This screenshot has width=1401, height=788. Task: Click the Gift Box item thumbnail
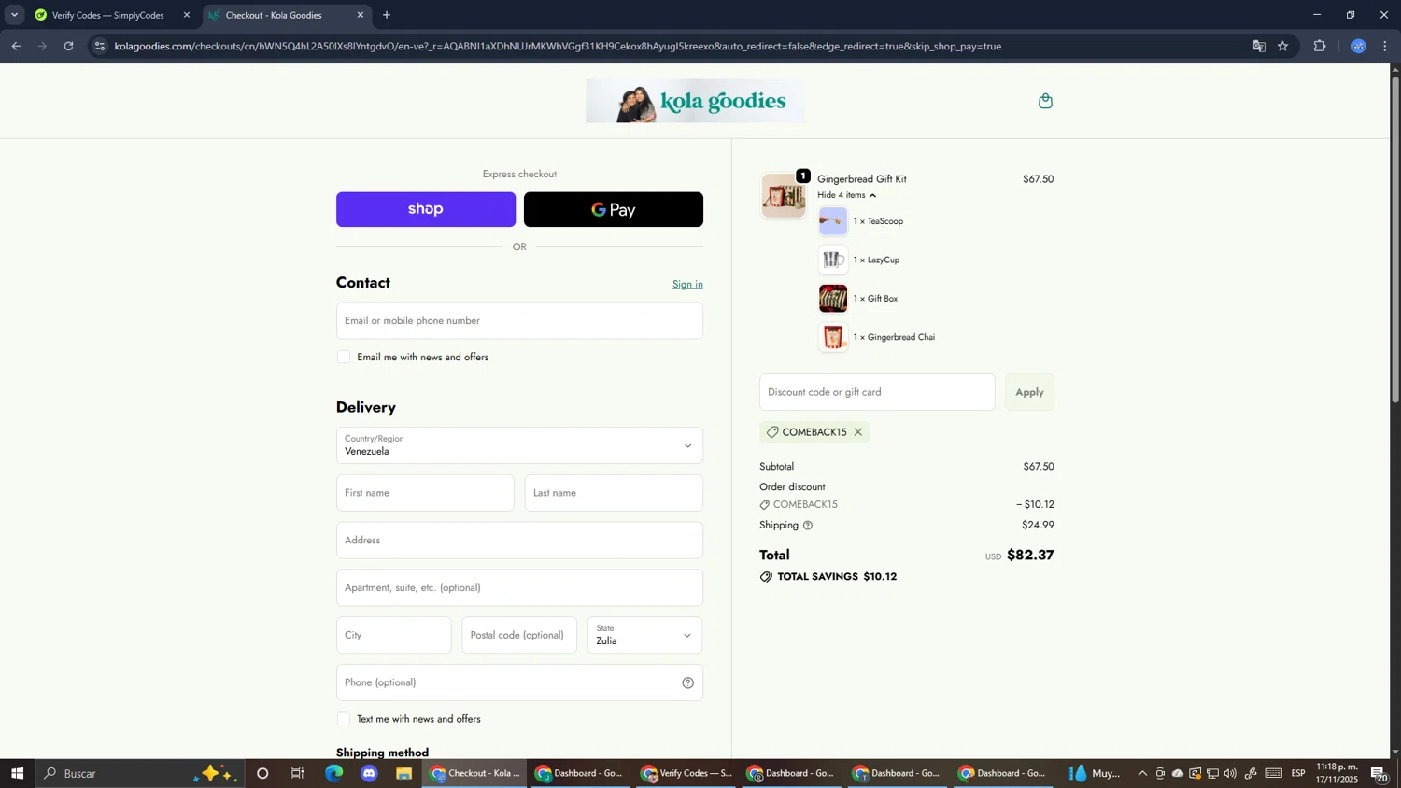tap(833, 299)
